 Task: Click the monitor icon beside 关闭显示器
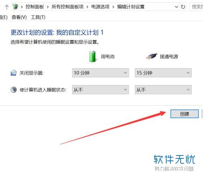coord(14,73)
